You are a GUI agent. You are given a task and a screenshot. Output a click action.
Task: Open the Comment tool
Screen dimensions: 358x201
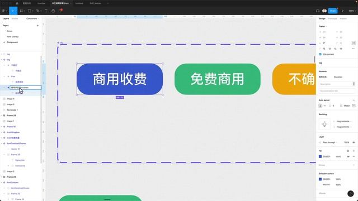60,11
